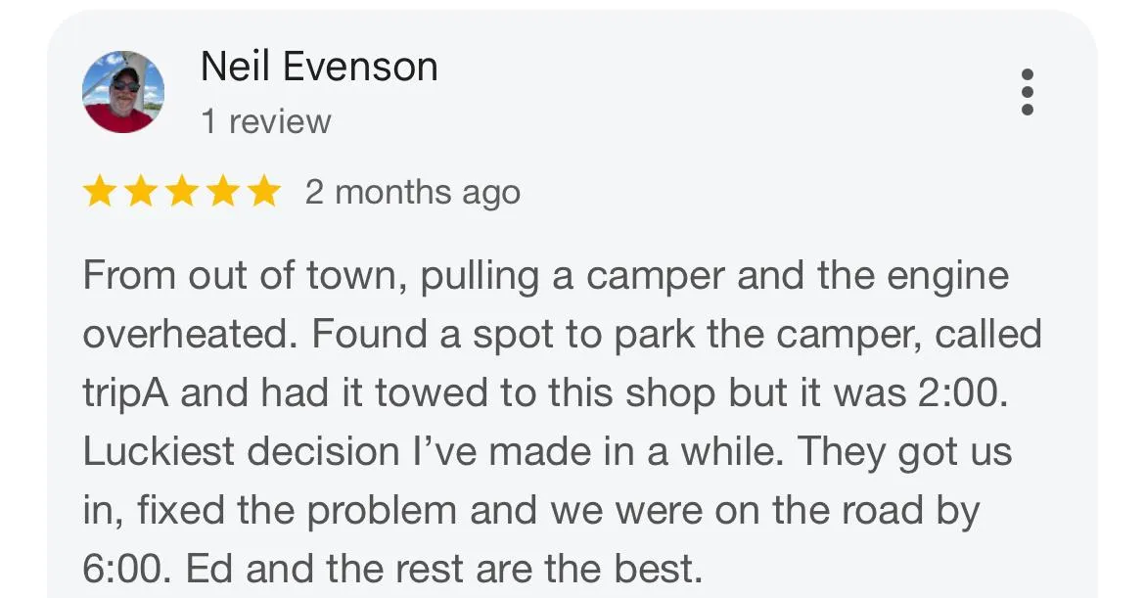Click the fifth yellow rating star
Screen dimensions: 1145x598
[x=263, y=192]
